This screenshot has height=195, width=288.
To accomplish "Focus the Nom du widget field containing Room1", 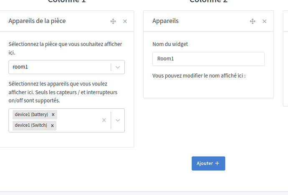I will point(208,59).
